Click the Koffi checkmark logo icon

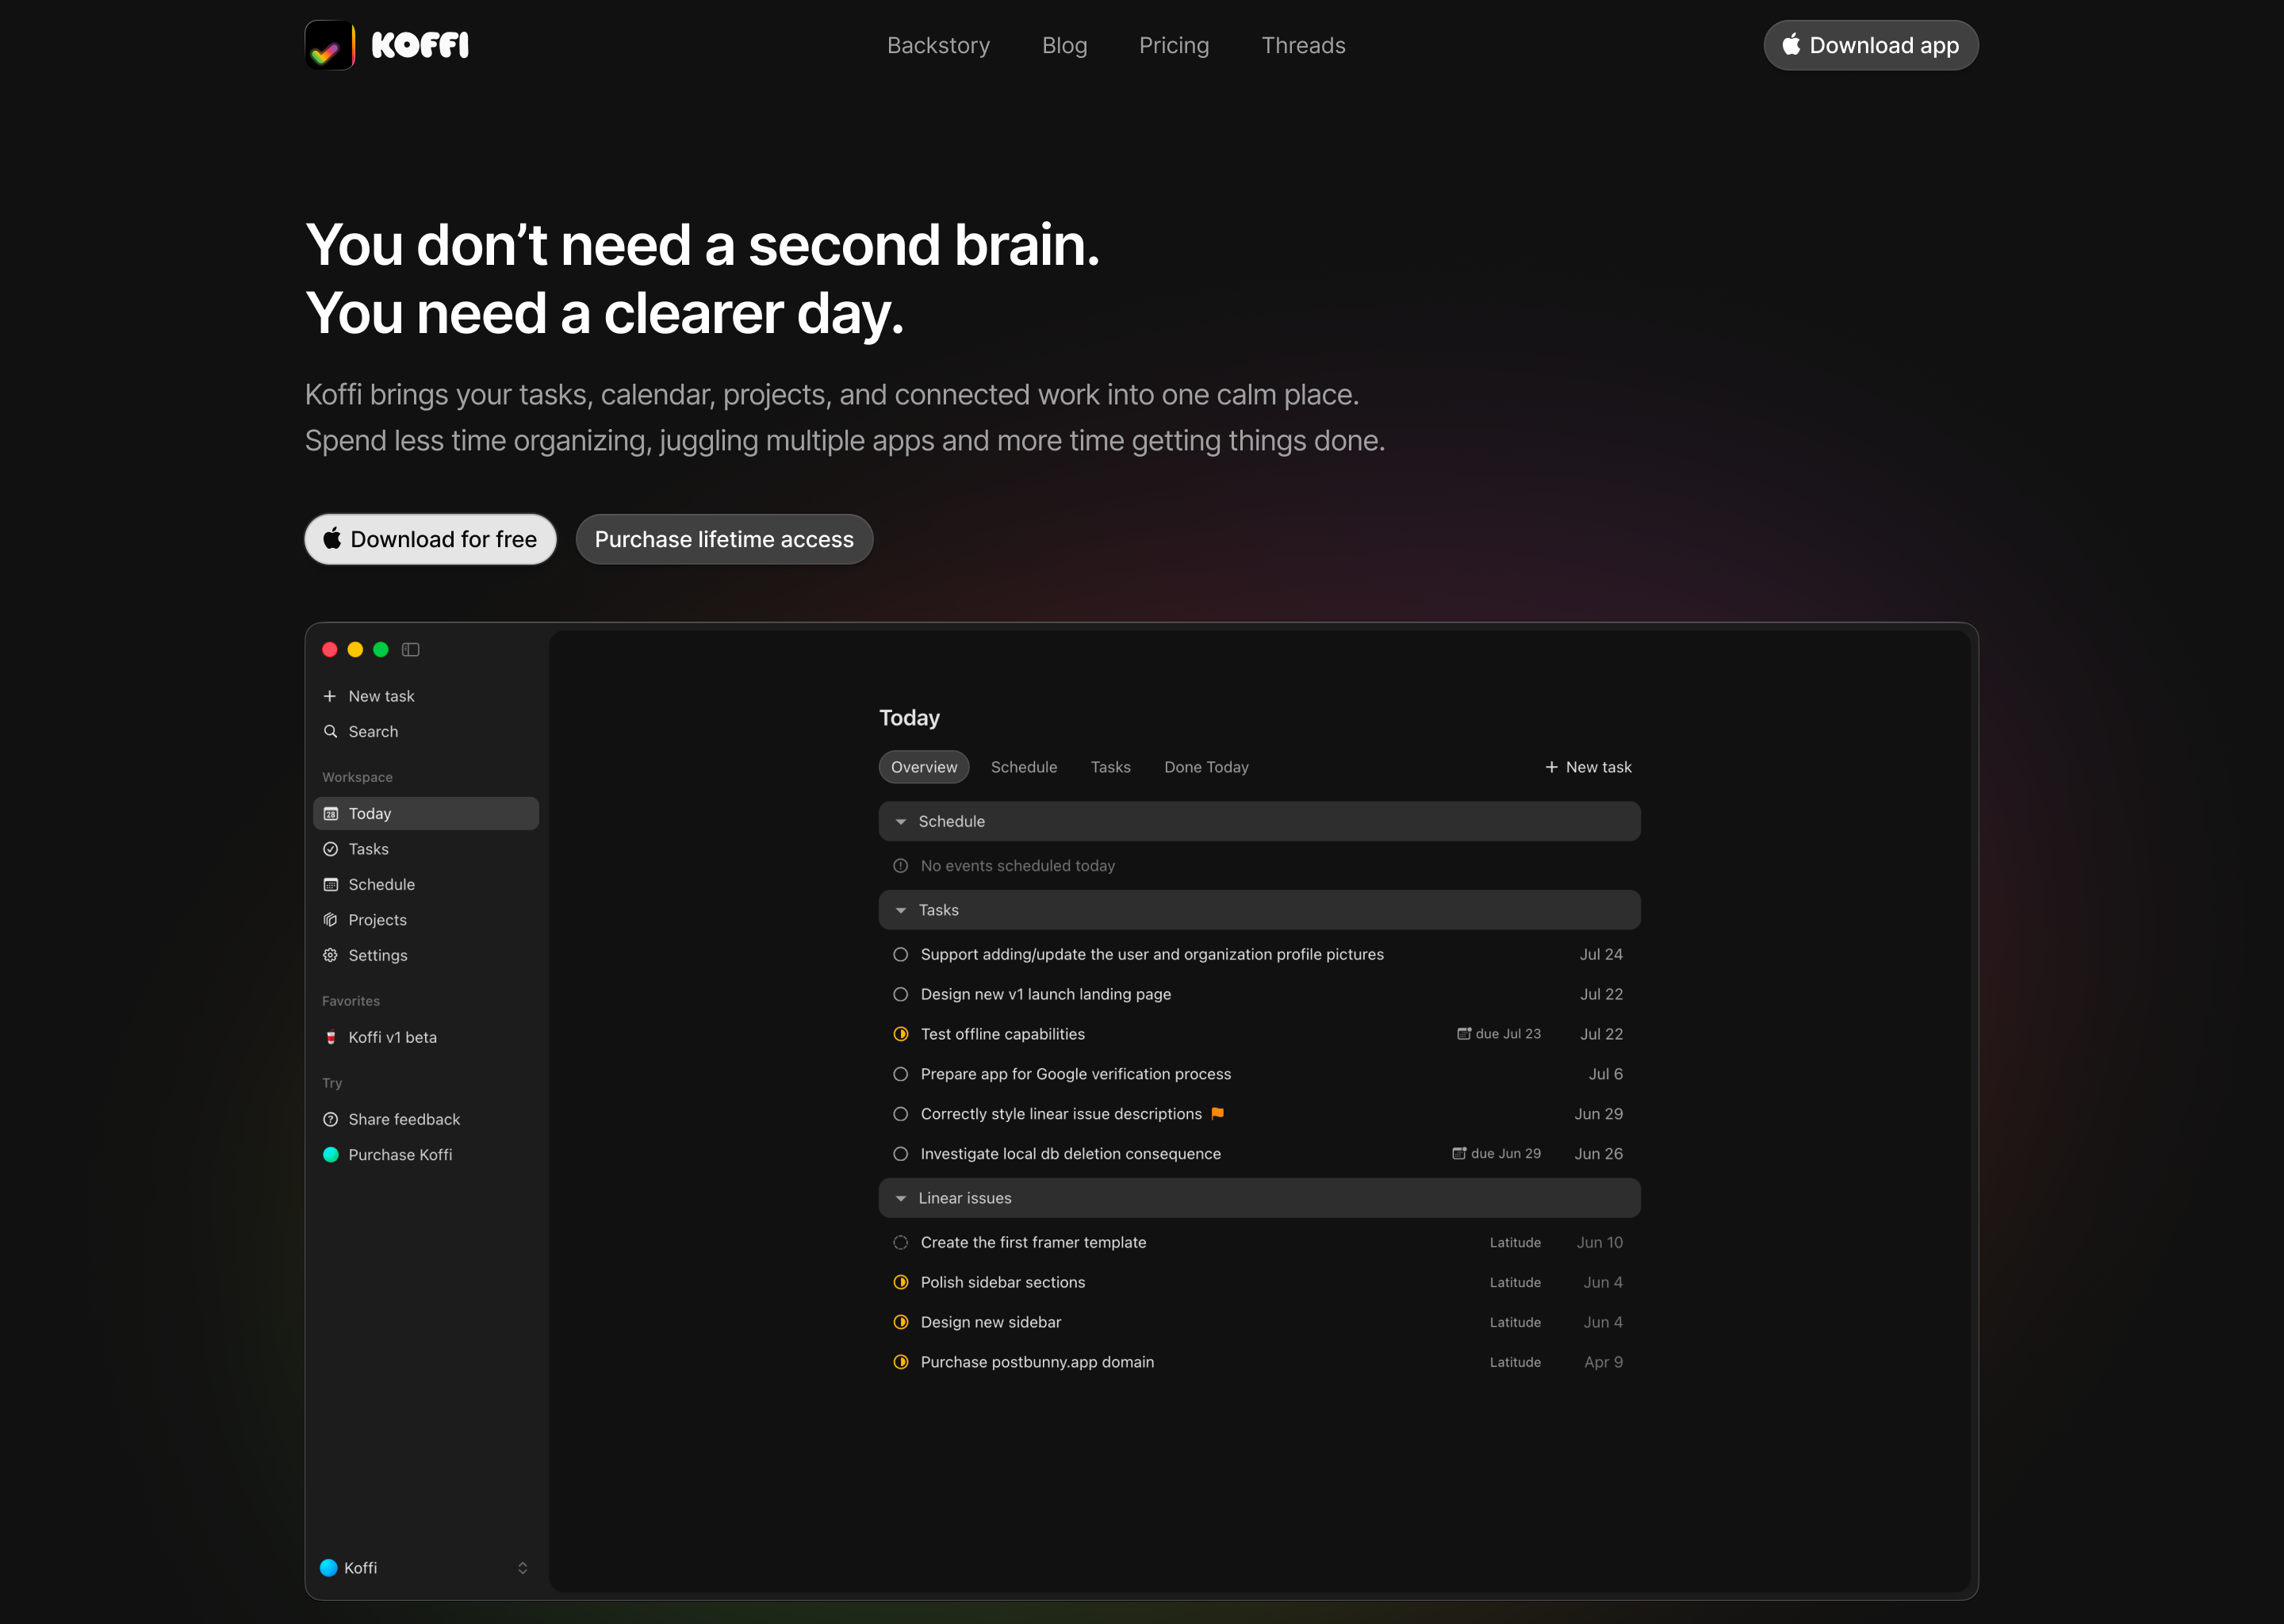[x=330, y=45]
